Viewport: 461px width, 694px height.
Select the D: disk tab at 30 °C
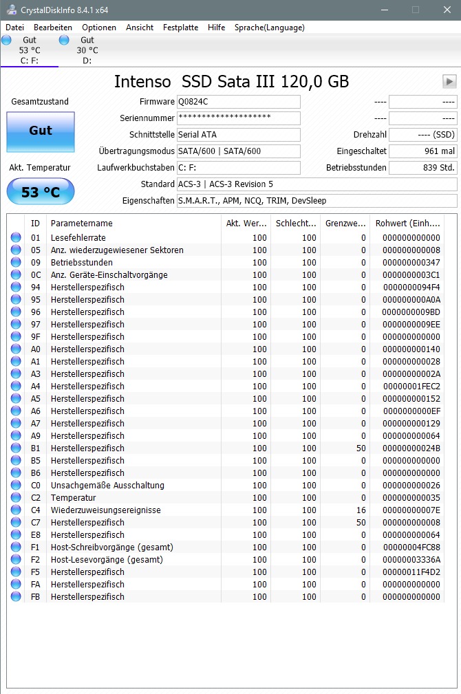tap(87, 50)
